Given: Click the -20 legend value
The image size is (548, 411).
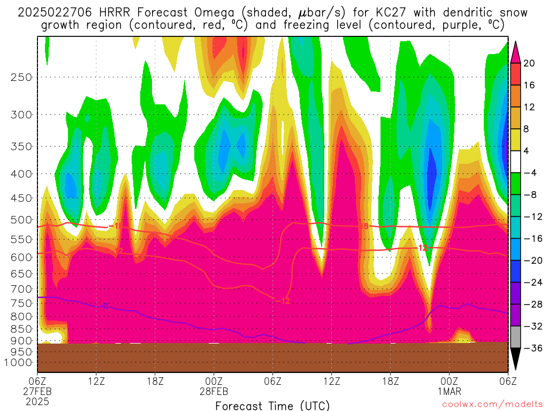Looking at the screenshot, I should 532,261.
